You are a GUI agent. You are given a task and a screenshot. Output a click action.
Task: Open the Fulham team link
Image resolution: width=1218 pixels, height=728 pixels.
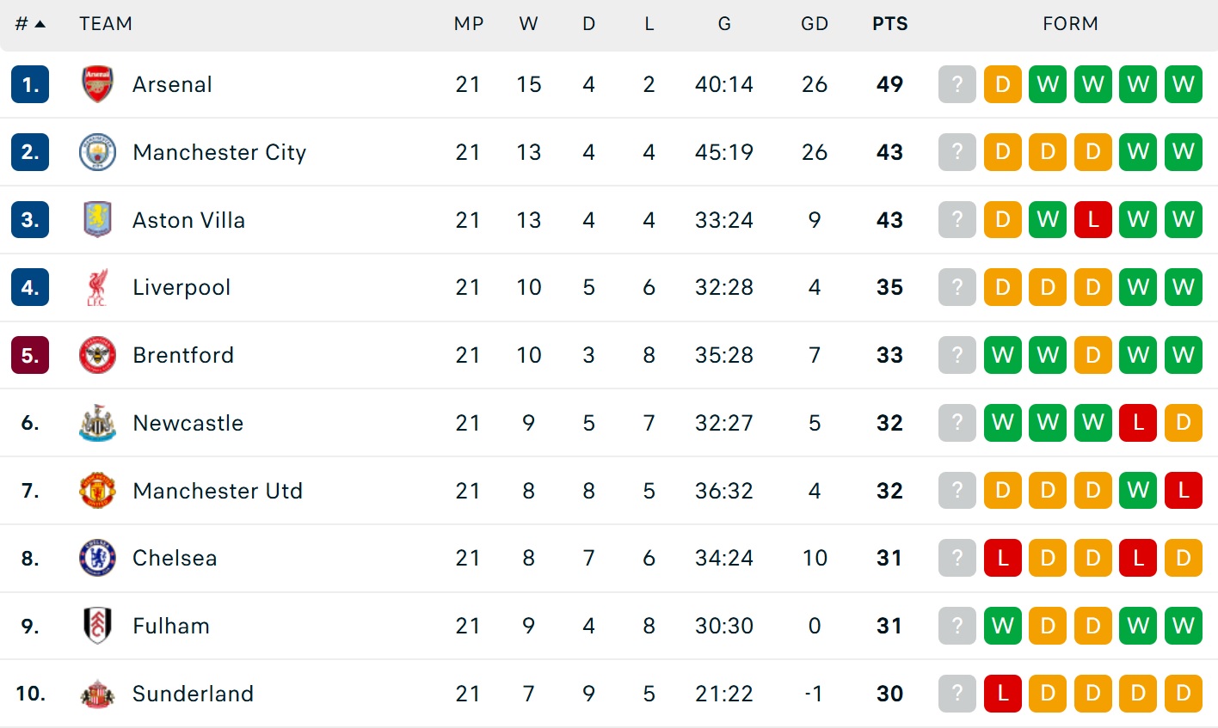(171, 626)
